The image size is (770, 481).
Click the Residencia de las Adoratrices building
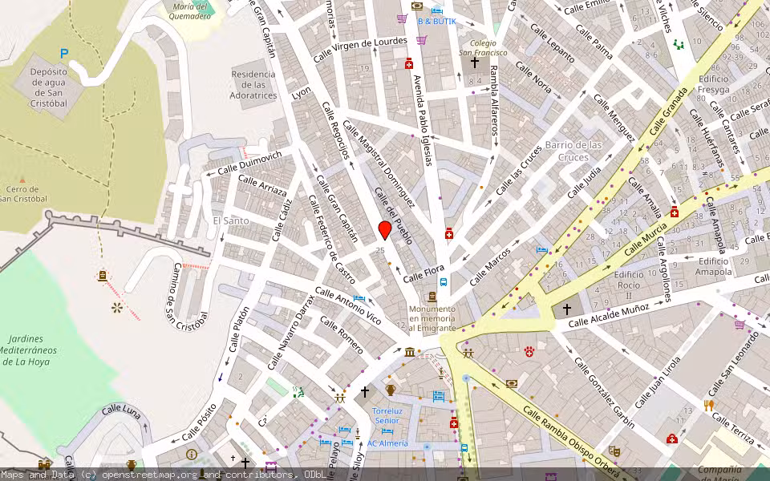(253, 85)
